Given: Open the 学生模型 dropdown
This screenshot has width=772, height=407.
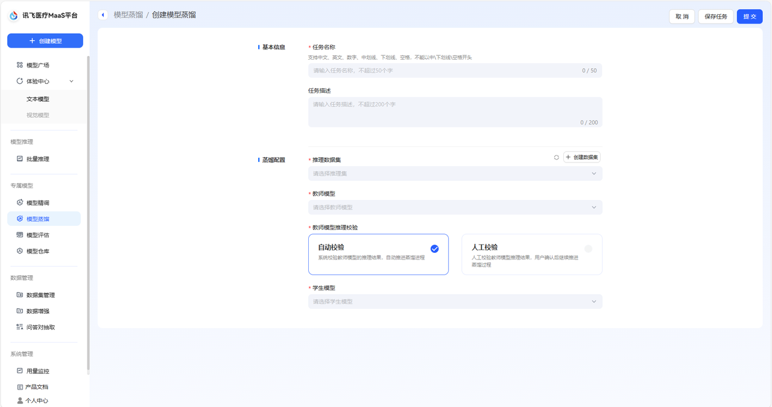Looking at the screenshot, I should point(455,302).
